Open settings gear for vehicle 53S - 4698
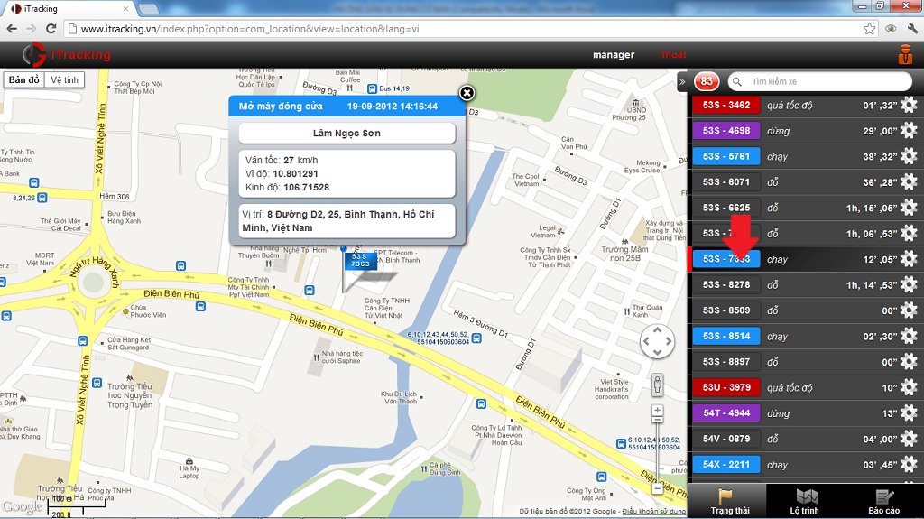 point(909,130)
